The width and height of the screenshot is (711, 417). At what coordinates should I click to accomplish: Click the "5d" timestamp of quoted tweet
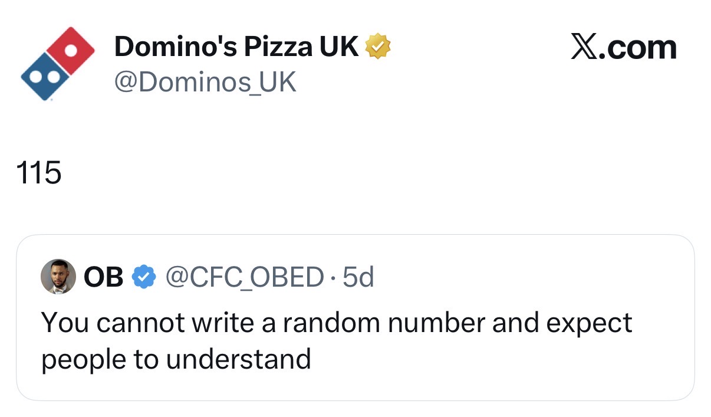(x=358, y=276)
